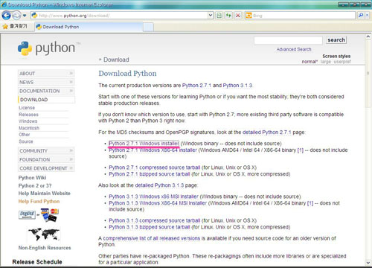Open the DOWNLOAD menu item
The height and width of the screenshot is (268, 372).
[46, 100]
